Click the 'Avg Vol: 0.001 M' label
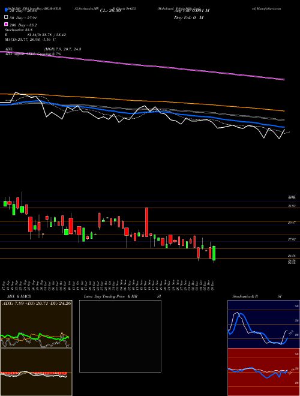The image size is (300, 396). (191, 11)
